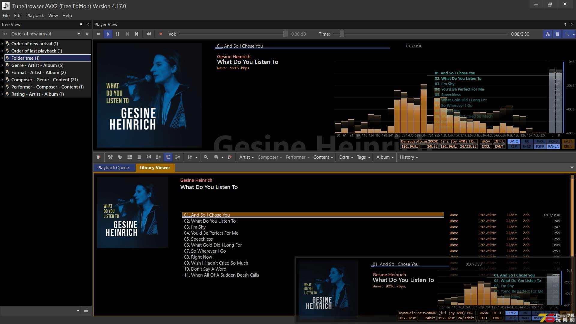Open the spectrum analyzer options dropdown
The image size is (576, 324).
[x=574, y=34]
